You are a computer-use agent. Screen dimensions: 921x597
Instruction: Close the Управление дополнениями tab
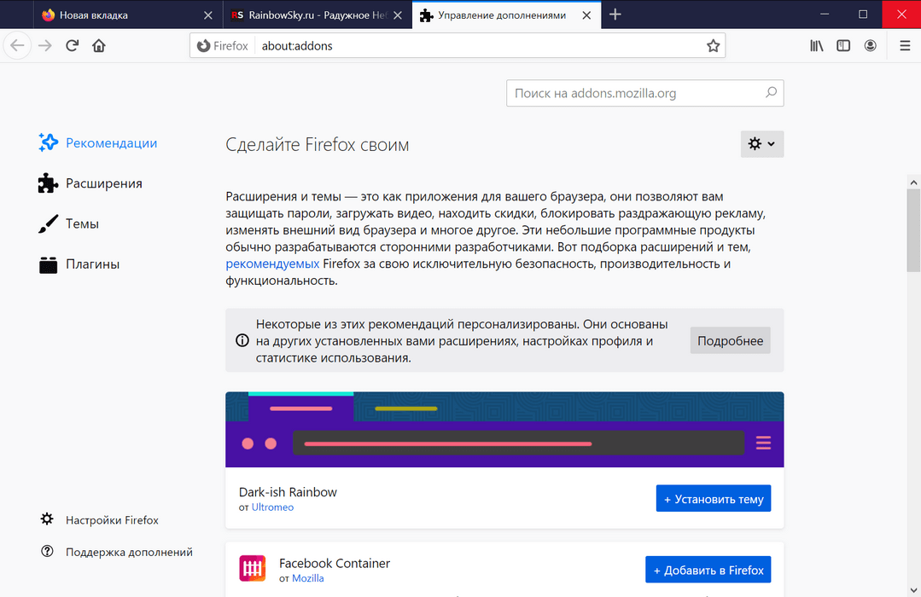[586, 15]
